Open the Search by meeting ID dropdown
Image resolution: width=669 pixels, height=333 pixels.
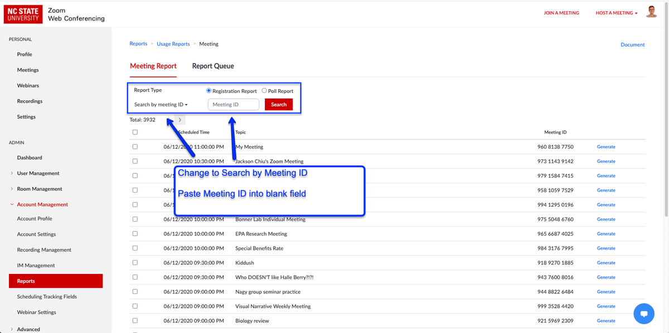161,104
